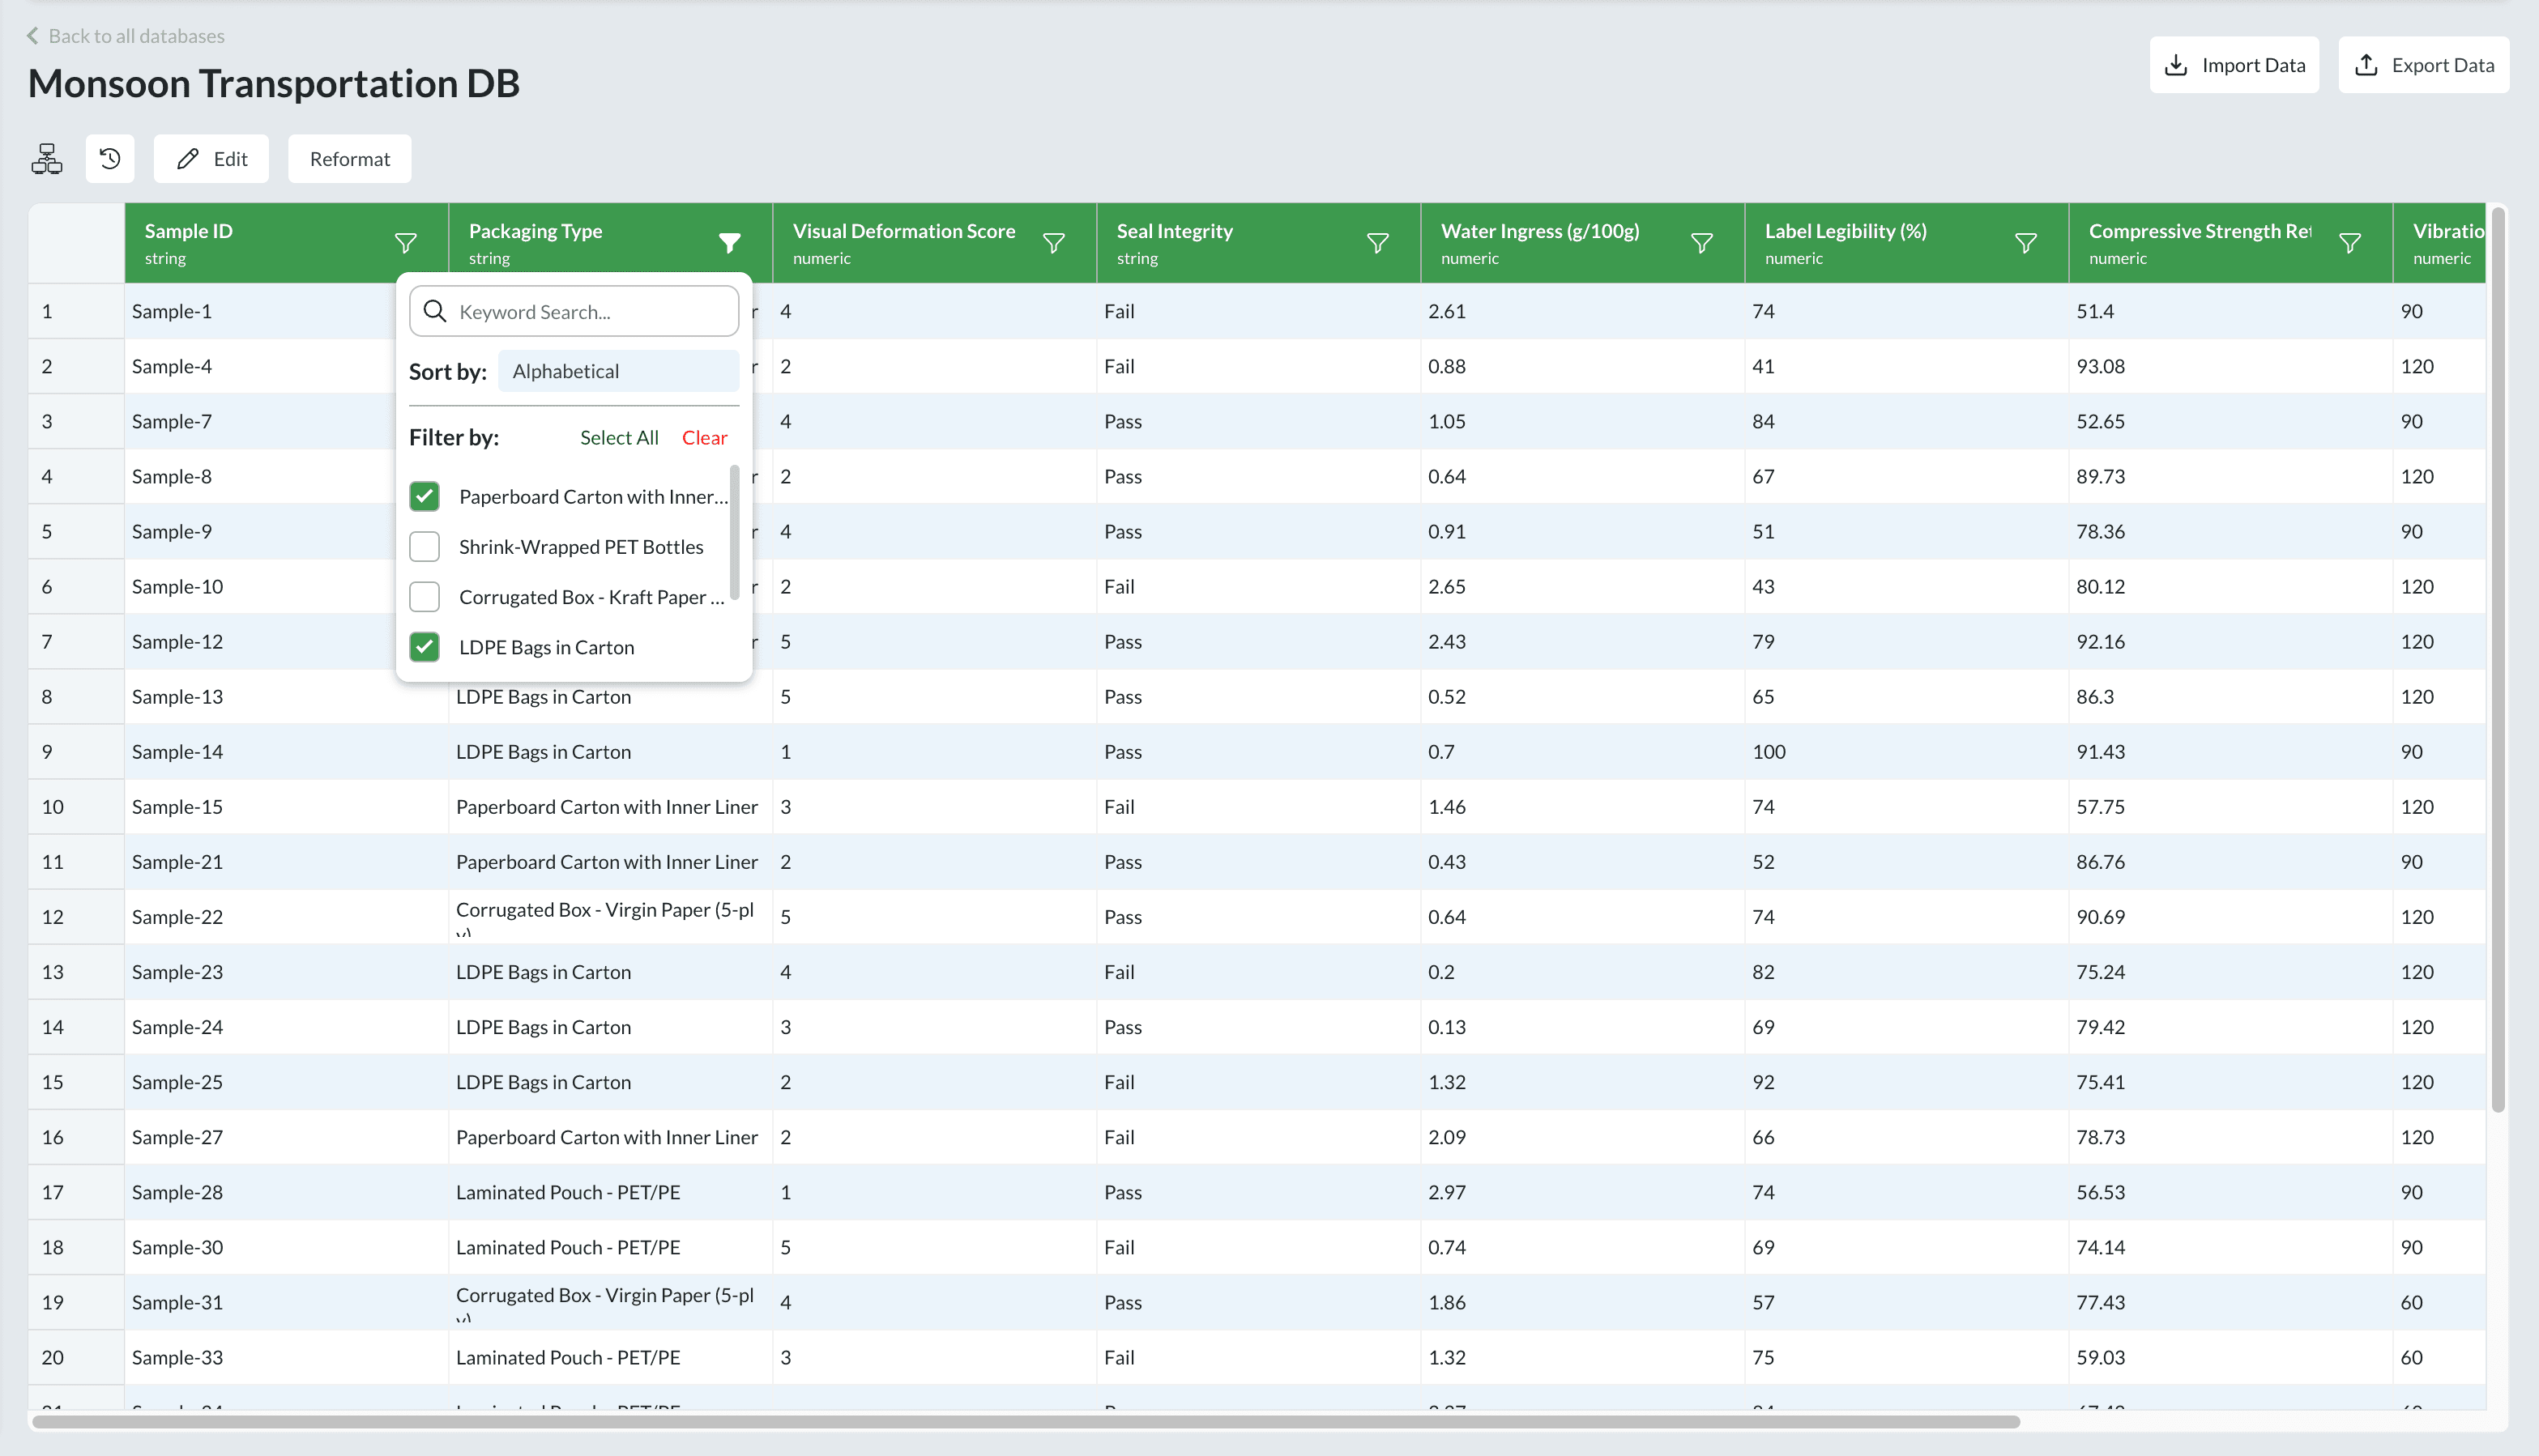Click the Edit button

tap(210, 158)
